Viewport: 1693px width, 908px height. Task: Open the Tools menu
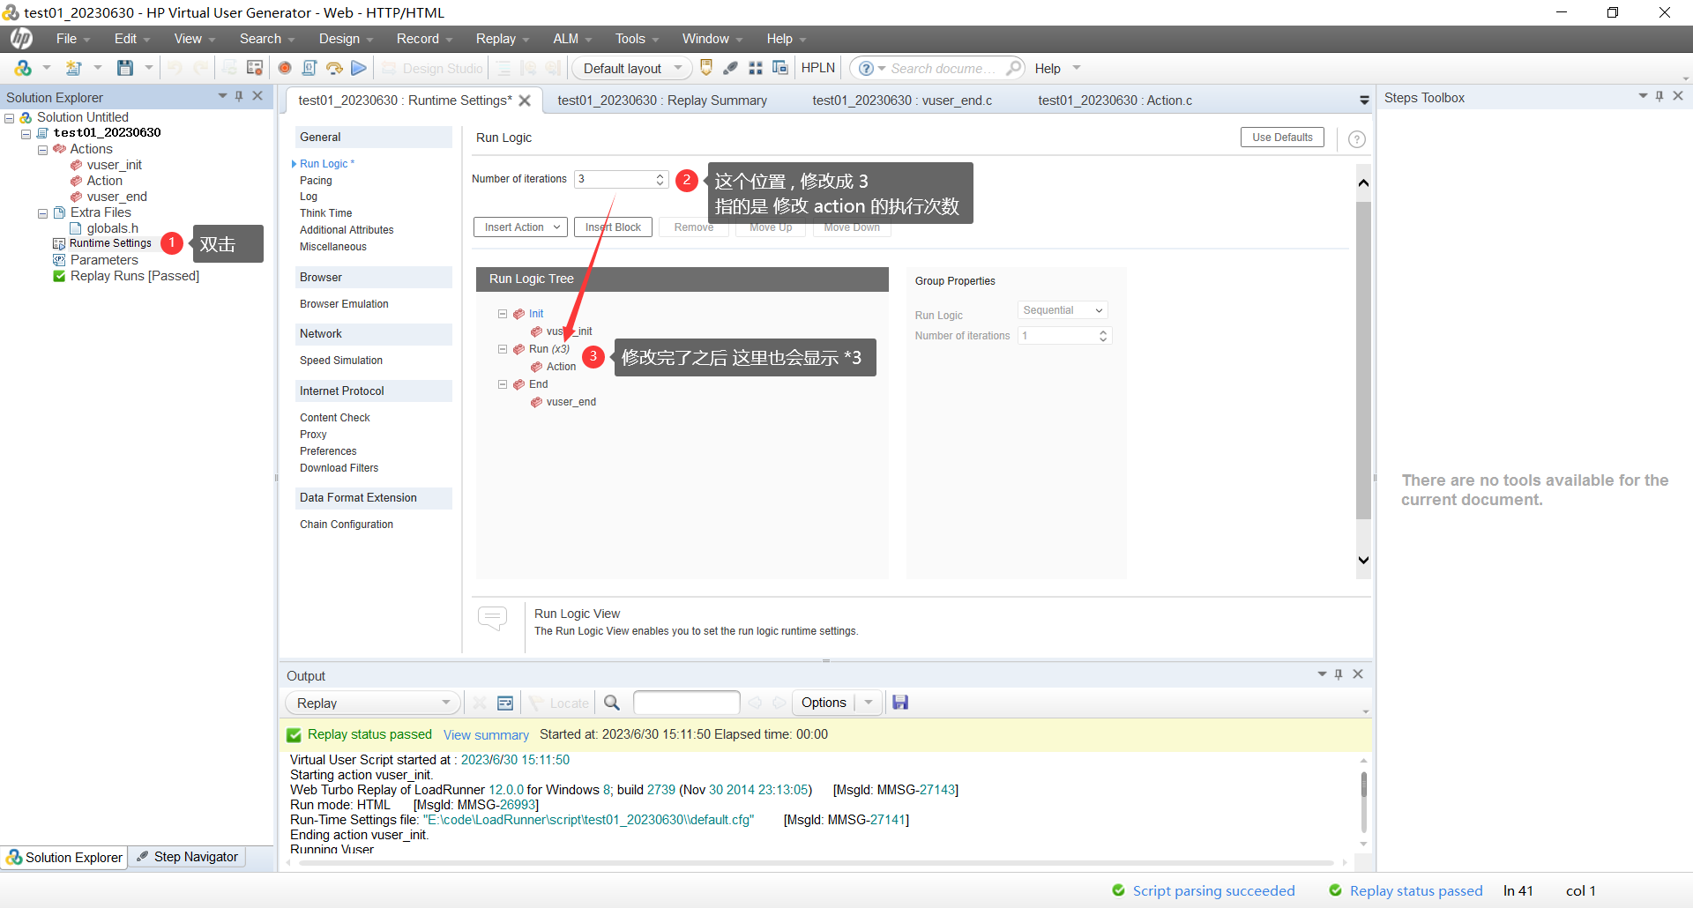[x=636, y=39]
